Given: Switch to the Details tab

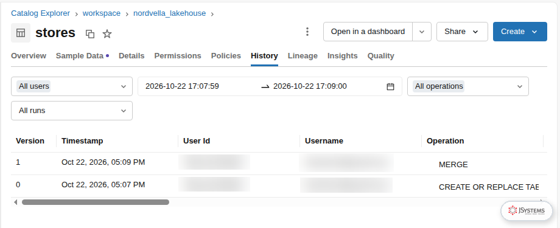Looking at the screenshot, I should (x=131, y=56).
